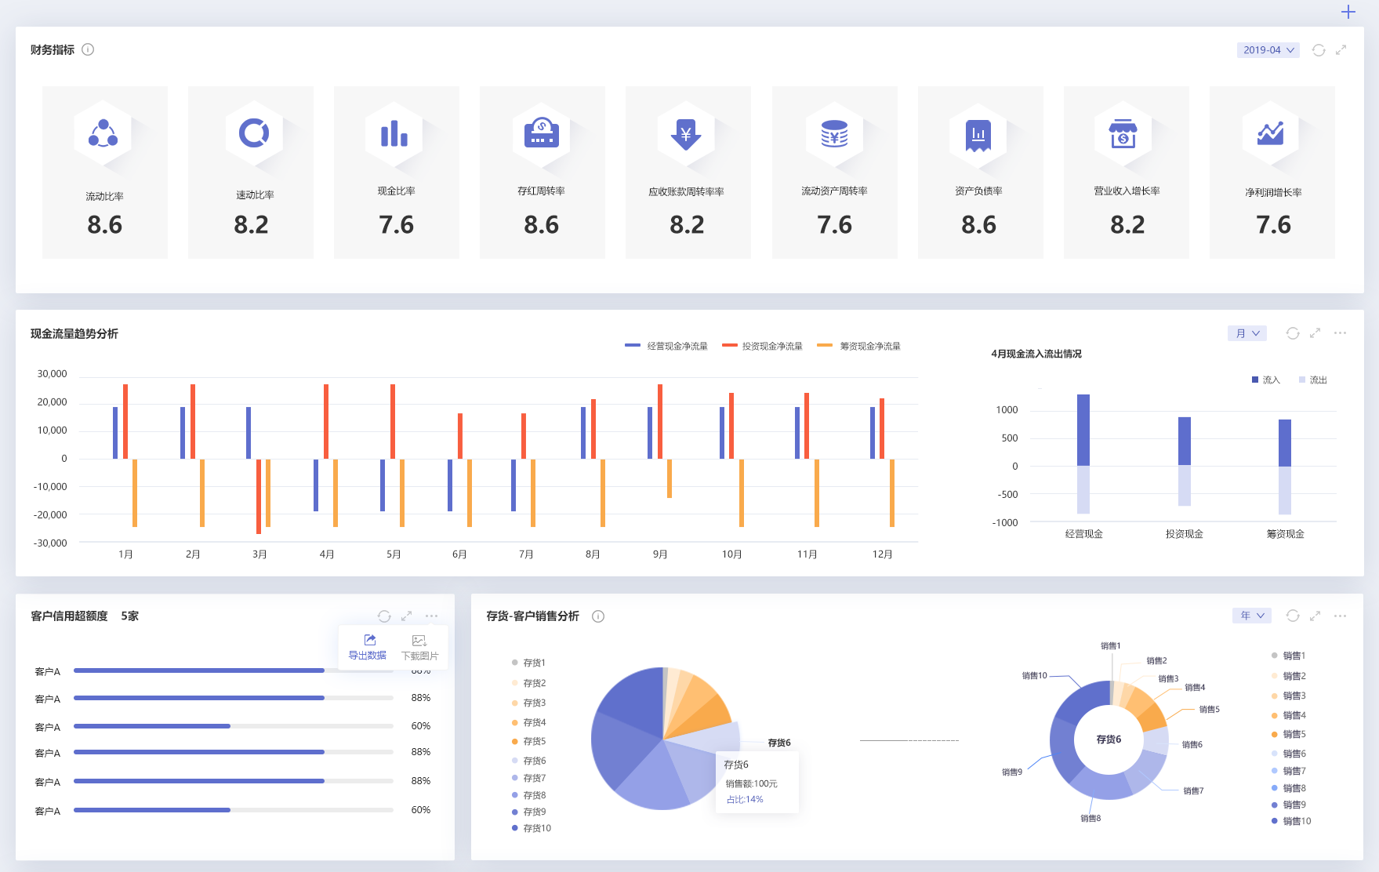Hide the 流出 series in legend
The width and height of the screenshot is (1379, 872).
coord(1313,380)
